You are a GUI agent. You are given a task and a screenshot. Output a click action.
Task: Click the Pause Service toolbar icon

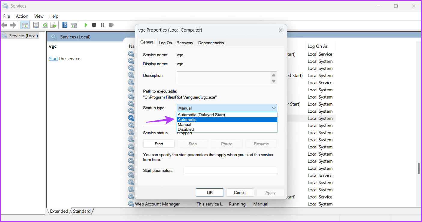[x=103, y=25]
